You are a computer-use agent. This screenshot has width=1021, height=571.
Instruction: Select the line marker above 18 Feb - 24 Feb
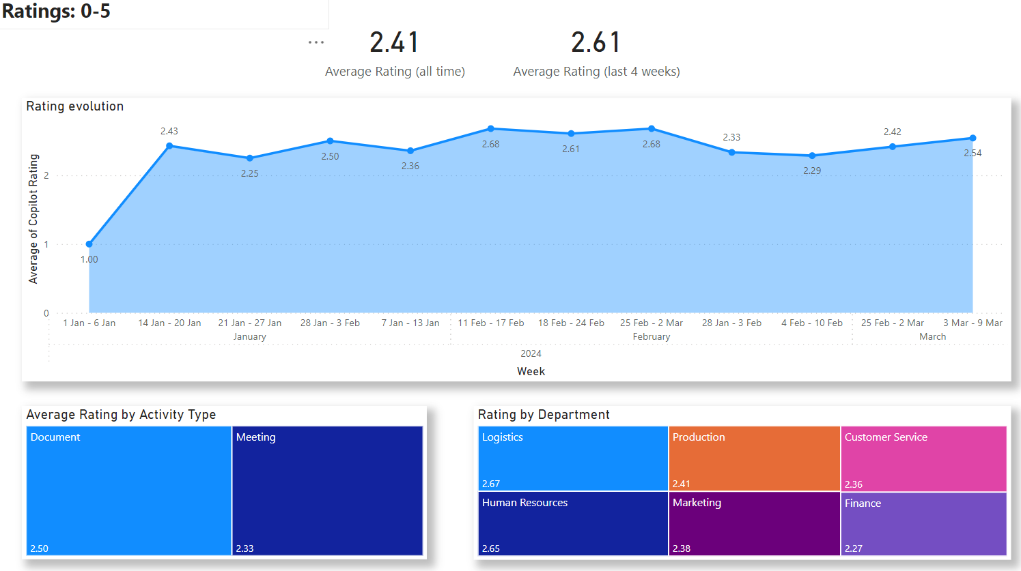[x=571, y=134]
